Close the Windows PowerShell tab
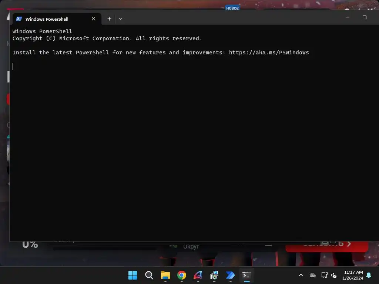The image size is (379, 284). [94, 19]
